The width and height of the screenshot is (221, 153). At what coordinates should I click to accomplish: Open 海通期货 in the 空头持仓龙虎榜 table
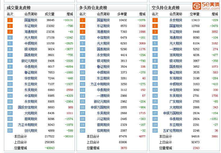[x=176, y=38]
